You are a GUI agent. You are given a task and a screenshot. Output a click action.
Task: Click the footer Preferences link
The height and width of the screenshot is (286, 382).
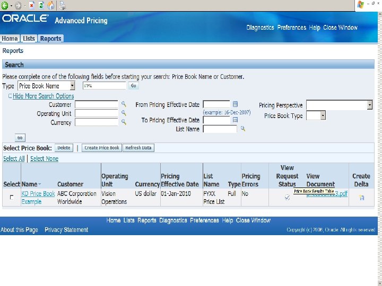(204, 220)
